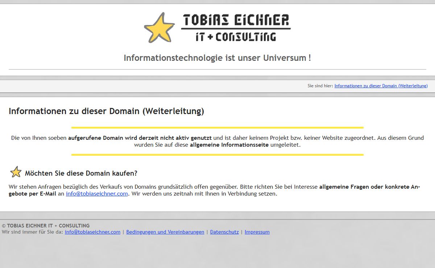Viewport: 435px width, 268px height.
Task: Click info@tobiaseichner.com link in the body text
Action: tap(97, 194)
